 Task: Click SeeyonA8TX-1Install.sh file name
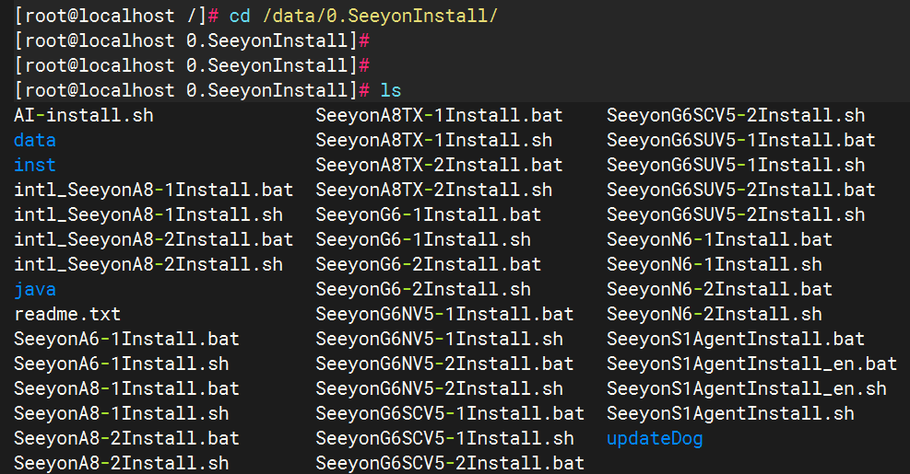434,140
